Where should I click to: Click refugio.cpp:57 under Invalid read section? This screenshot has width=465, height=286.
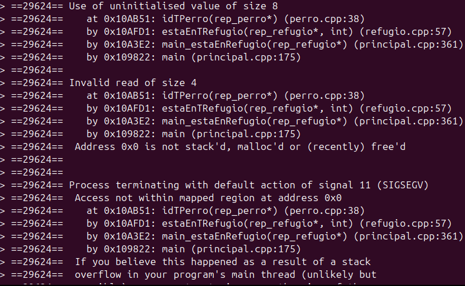click(x=405, y=108)
